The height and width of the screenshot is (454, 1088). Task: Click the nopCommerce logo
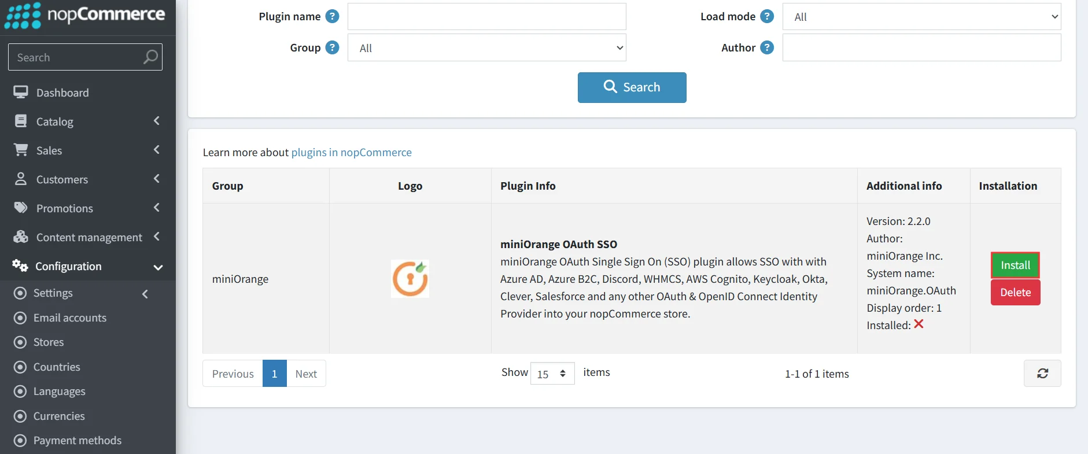(x=85, y=15)
